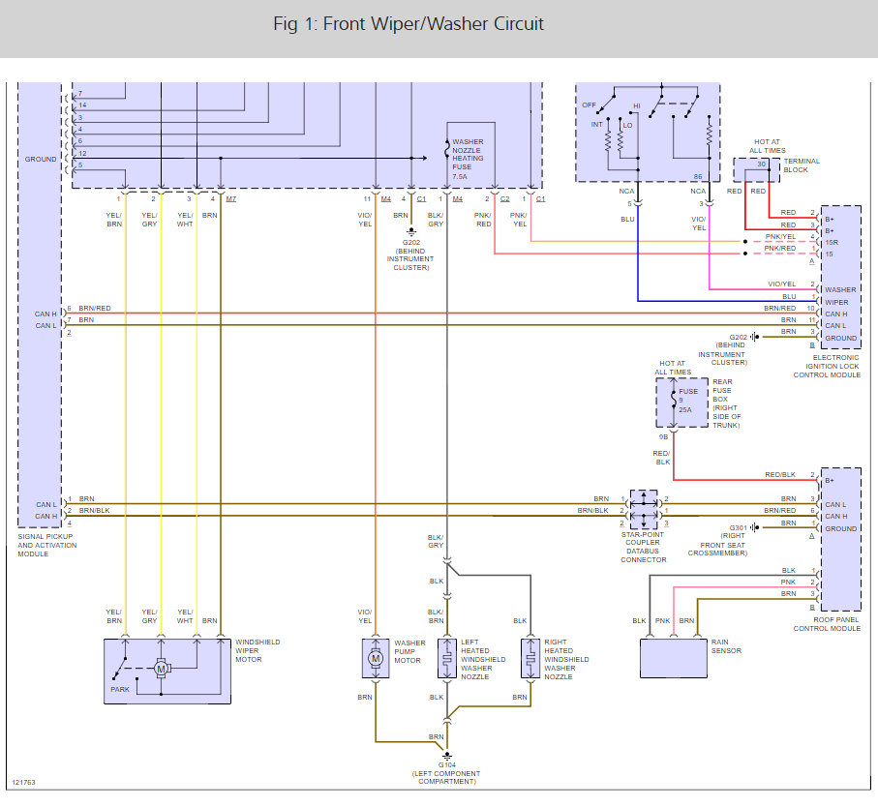The height and width of the screenshot is (807, 878).
Task: Click the "G301" ground label
Action: [x=738, y=527]
